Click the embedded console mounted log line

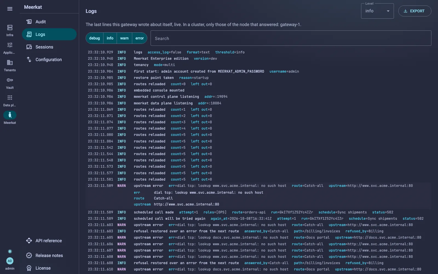258,90
